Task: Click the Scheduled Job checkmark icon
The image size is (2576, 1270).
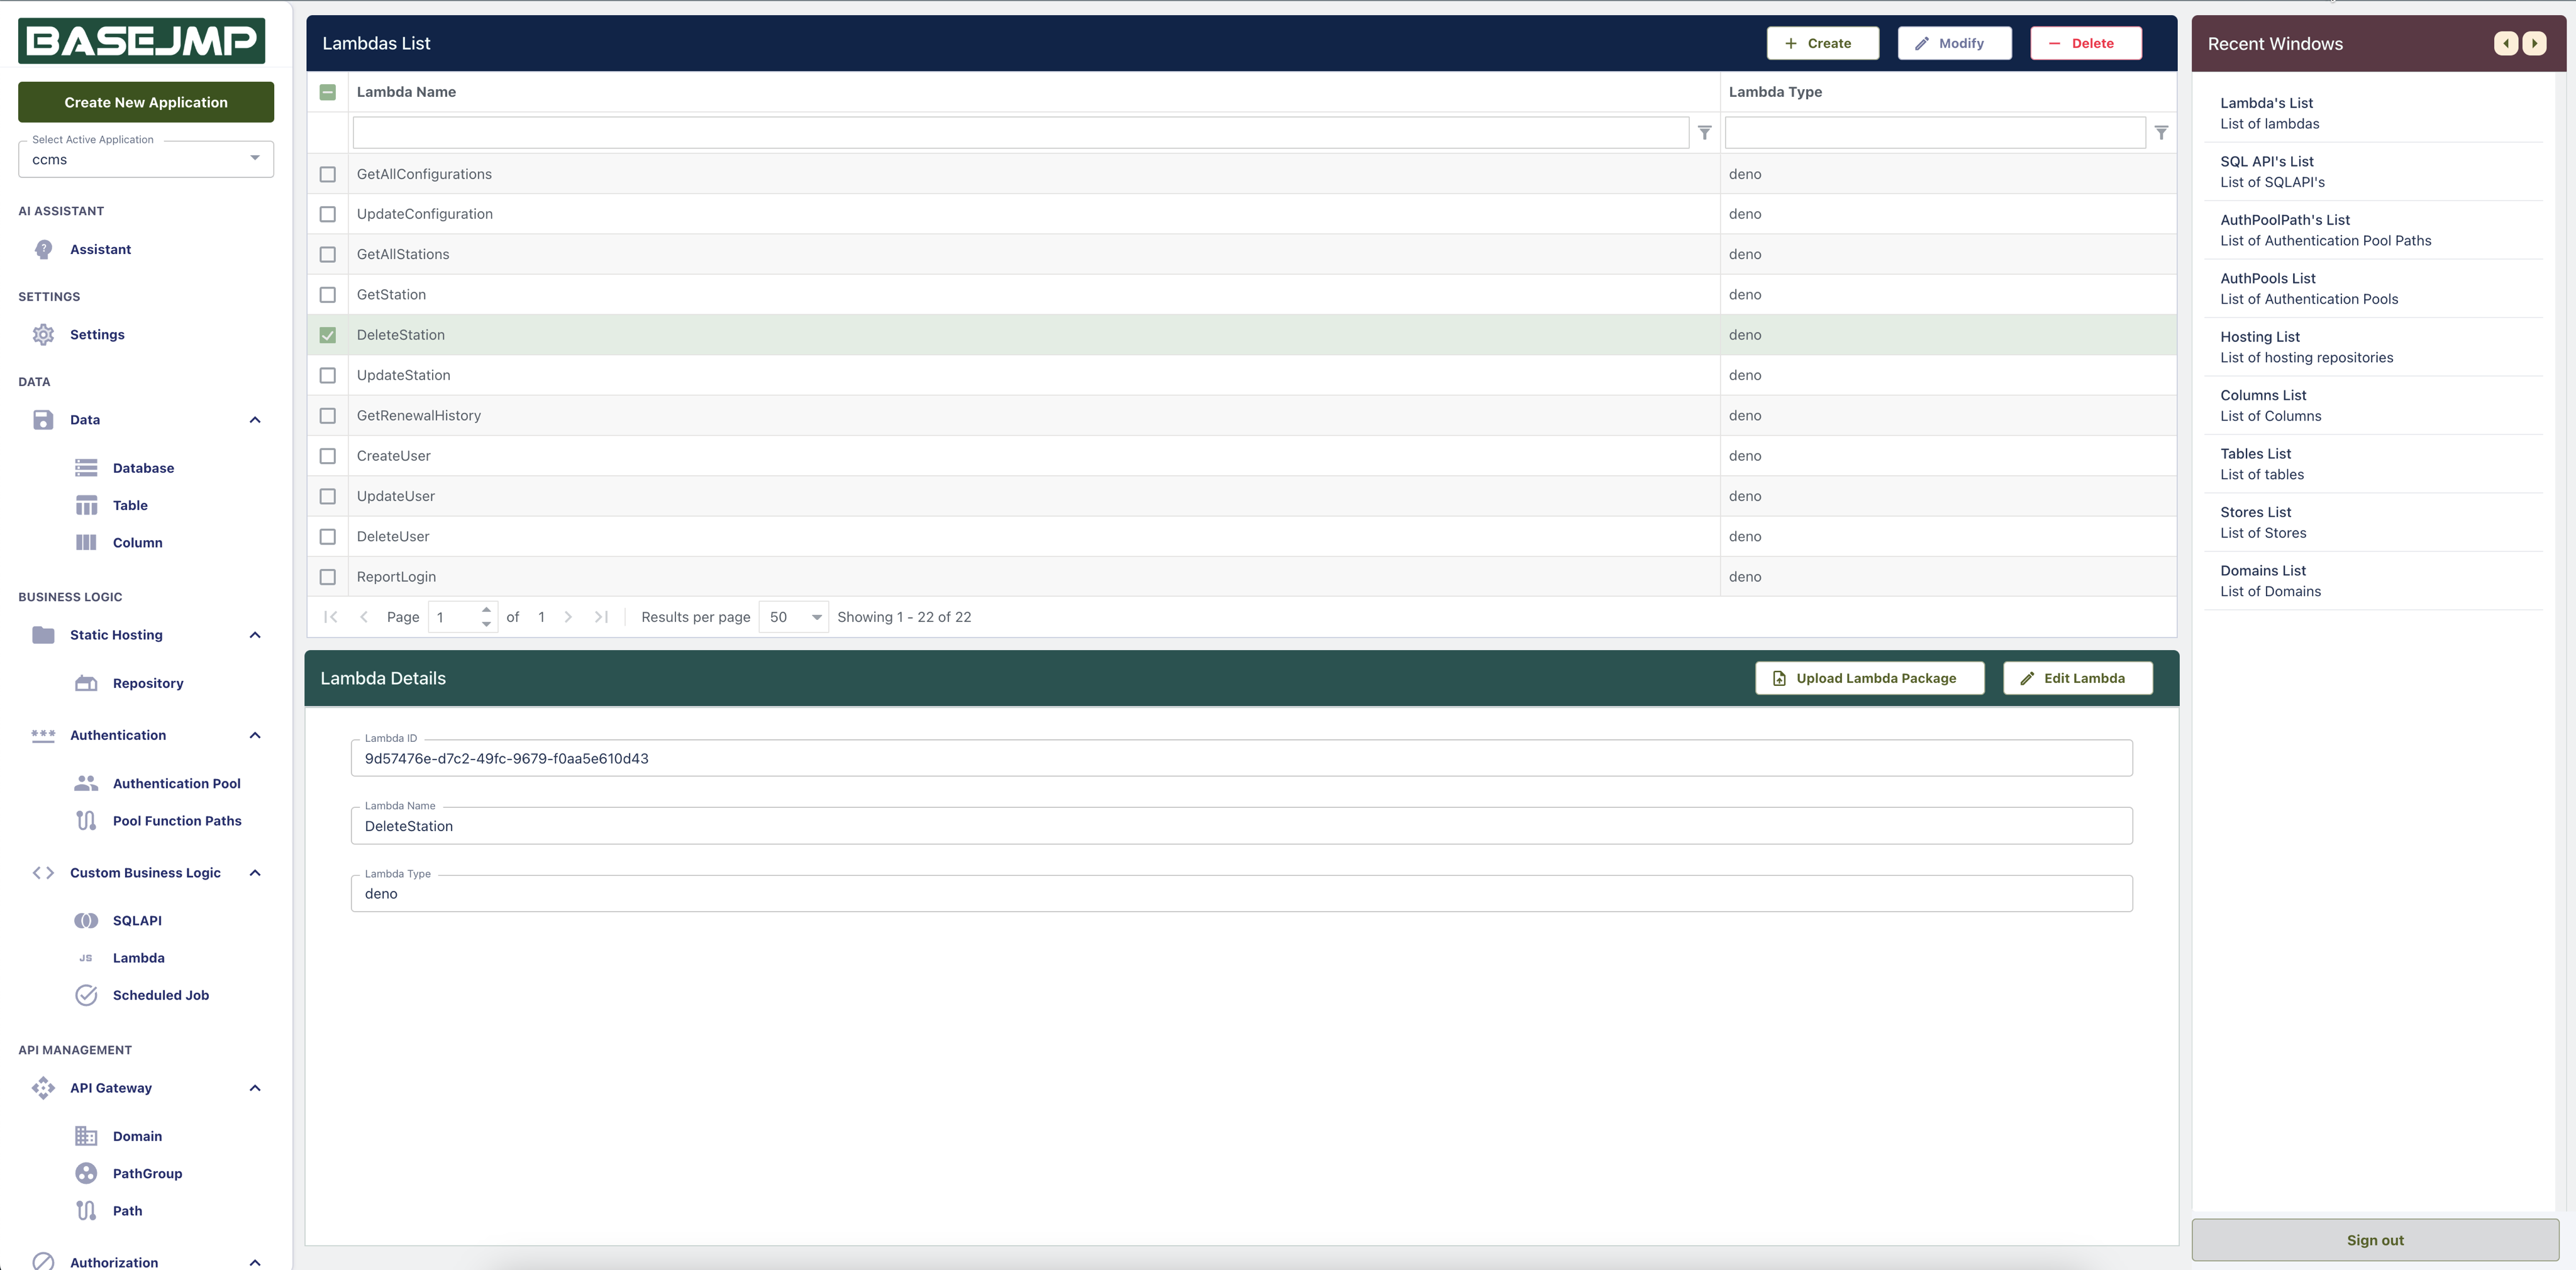Action: point(86,995)
